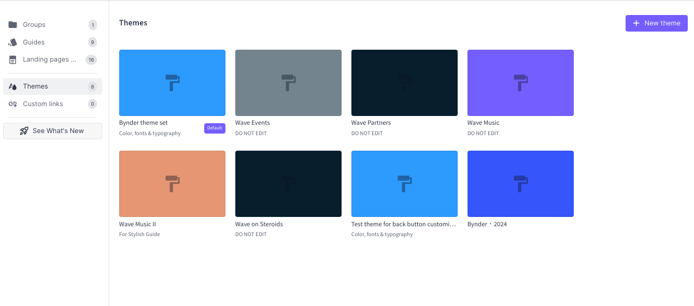The image size is (694, 306).
Task: Open the Groups section
Action: (52, 25)
